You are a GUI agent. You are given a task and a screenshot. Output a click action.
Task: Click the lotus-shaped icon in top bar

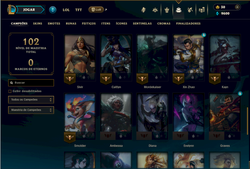point(155,10)
